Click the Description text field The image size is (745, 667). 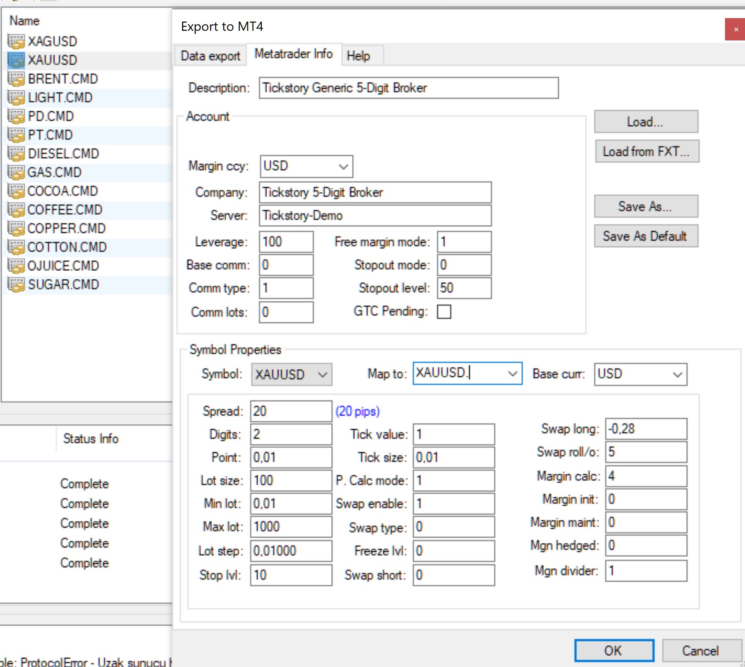[x=408, y=88]
